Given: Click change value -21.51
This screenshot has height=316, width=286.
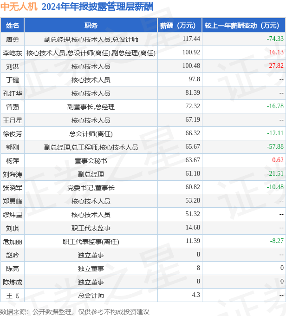Looking at the screenshot, I should [275, 173].
